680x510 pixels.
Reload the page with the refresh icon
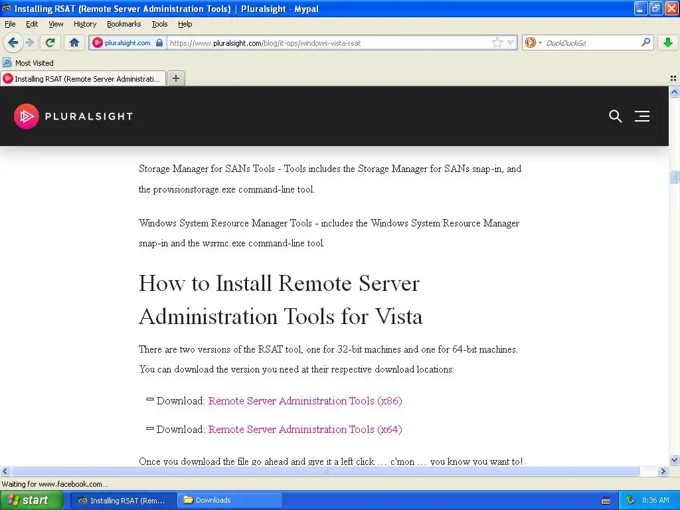pyautogui.click(x=50, y=42)
